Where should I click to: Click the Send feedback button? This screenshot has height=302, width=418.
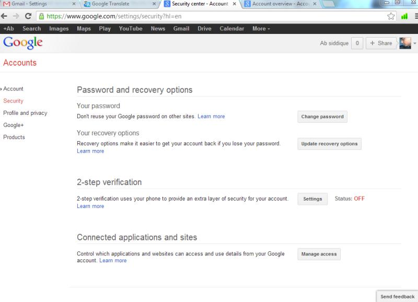pos(398,296)
